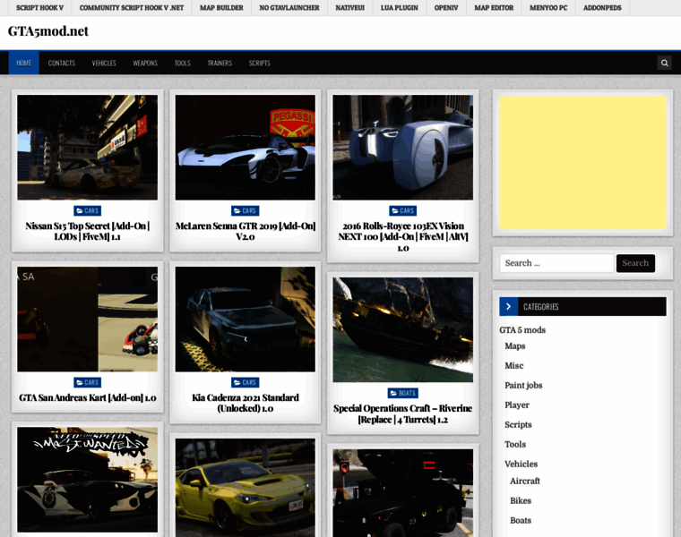
Task: Open 2016 Rolls-Royce 103EX title link
Action: [x=402, y=237]
